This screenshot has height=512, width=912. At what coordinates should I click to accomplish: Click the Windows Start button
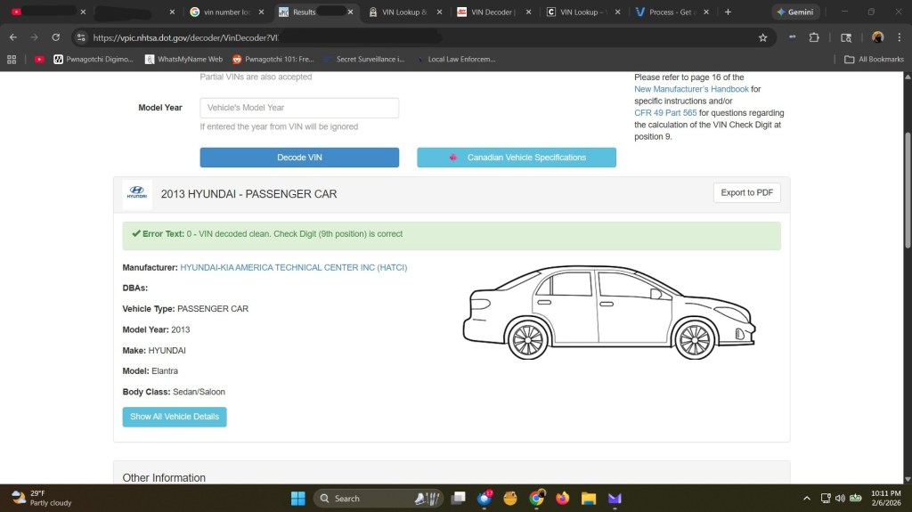[297, 498]
